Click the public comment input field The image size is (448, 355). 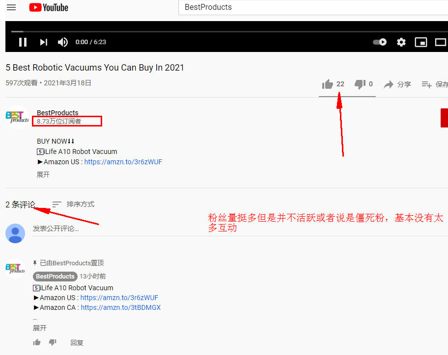click(240, 228)
